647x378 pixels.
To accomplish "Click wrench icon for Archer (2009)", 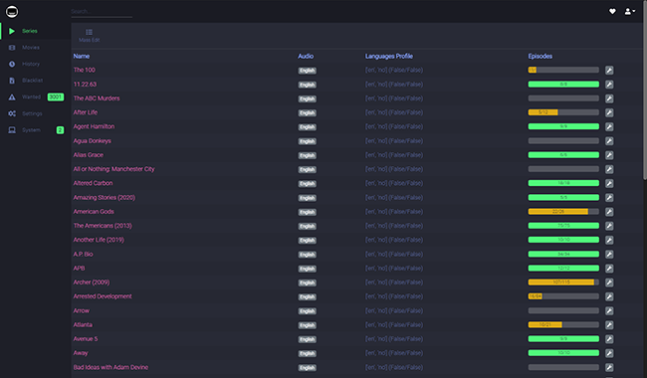I will click(609, 283).
